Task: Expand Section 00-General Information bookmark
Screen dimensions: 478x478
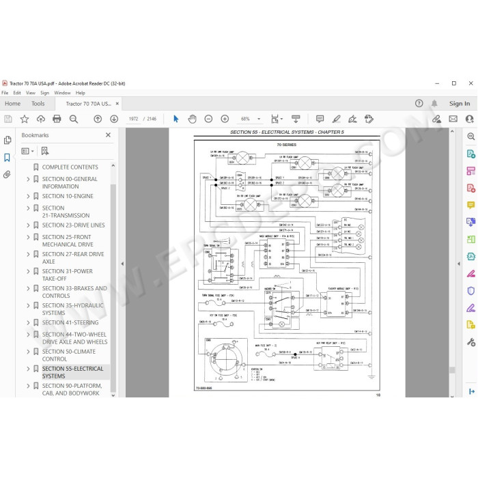Action: pos(28,179)
